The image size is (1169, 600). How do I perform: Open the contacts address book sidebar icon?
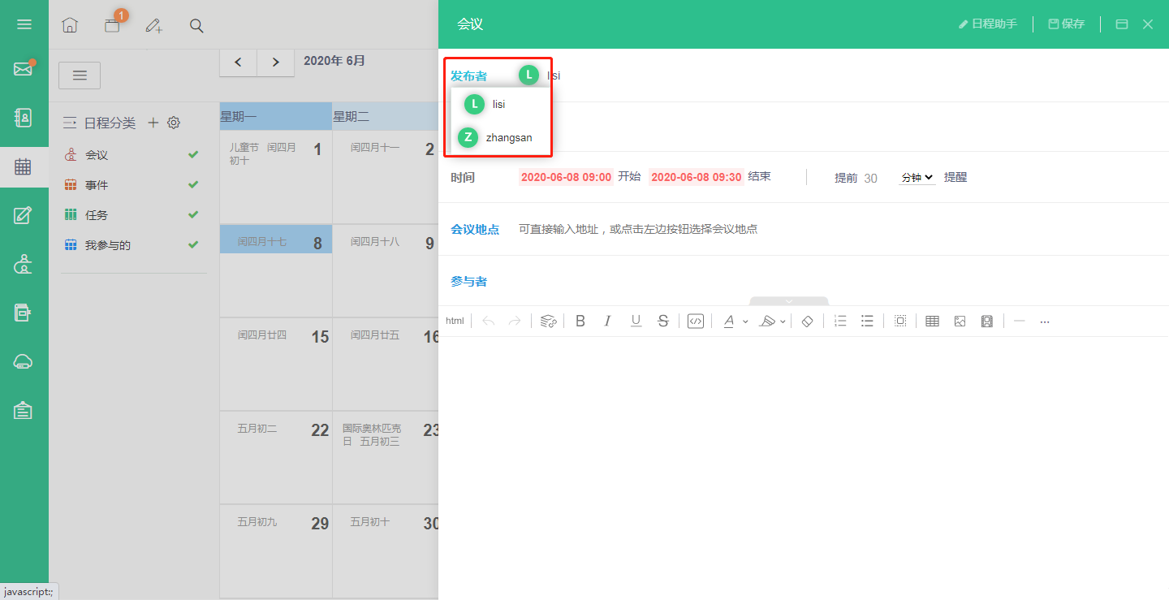point(24,118)
